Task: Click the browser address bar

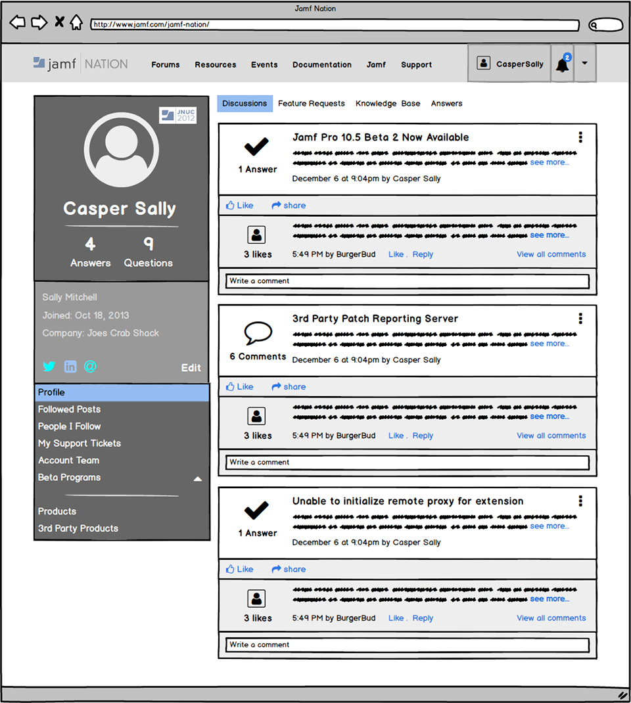Action: (334, 25)
